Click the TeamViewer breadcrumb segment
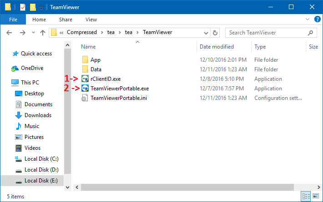This screenshot has width=323, height=202. 157,32
